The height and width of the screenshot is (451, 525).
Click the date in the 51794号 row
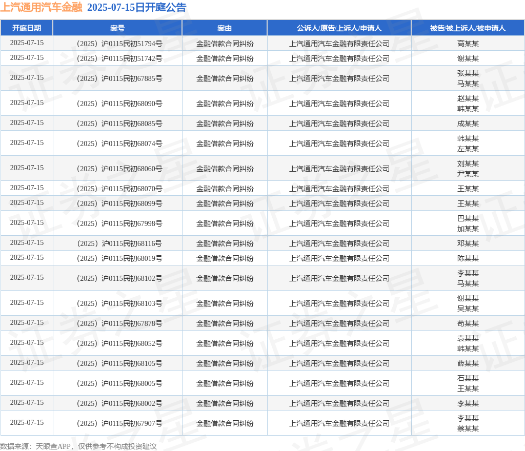pyautogui.click(x=27, y=43)
